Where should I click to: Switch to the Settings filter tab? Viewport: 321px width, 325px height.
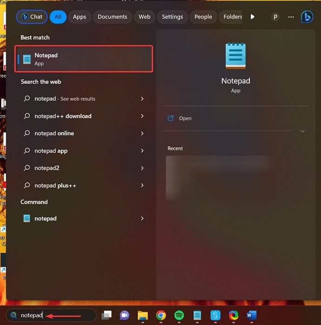[x=172, y=17]
